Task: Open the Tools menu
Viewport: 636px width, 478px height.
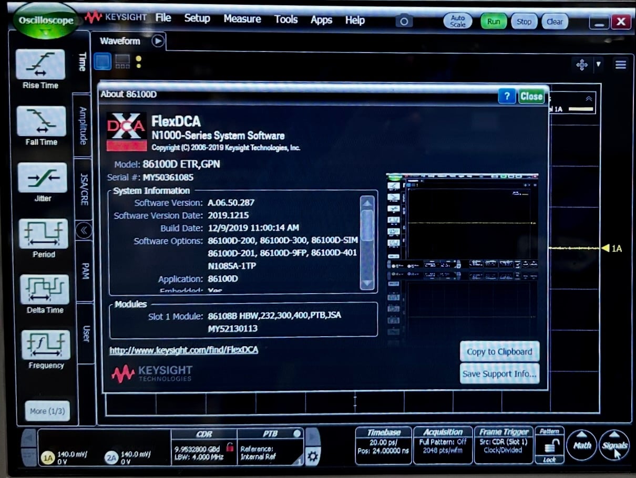Action: click(x=286, y=19)
